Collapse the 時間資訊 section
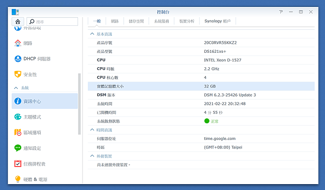Screen dimensions: 325x190 [x=92, y=130]
